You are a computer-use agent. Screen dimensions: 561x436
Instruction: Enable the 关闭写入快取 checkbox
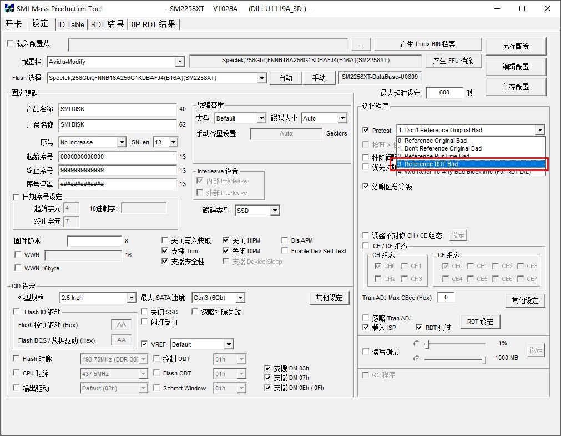[165, 240]
